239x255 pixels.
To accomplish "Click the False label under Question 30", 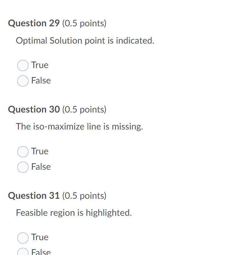I will pos(41,167).
